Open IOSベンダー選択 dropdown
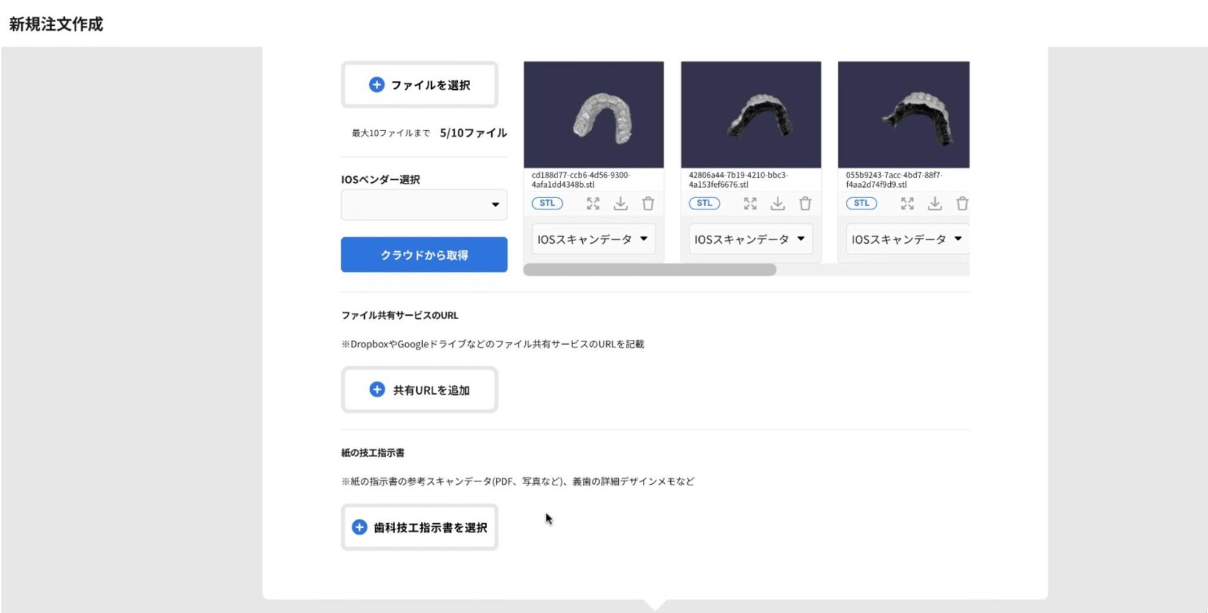 pos(424,205)
